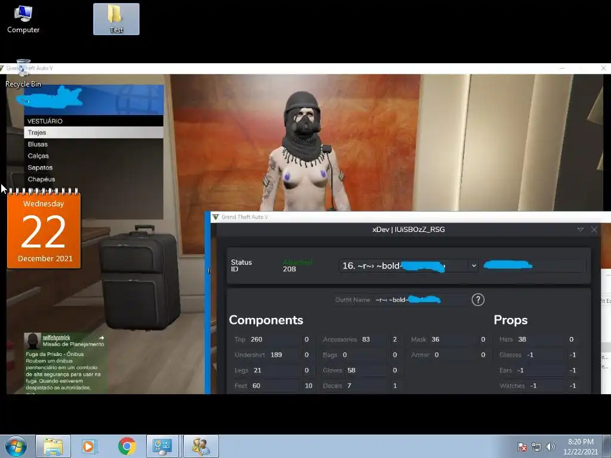Open Action Center flag tray icon

pyautogui.click(x=521, y=447)
